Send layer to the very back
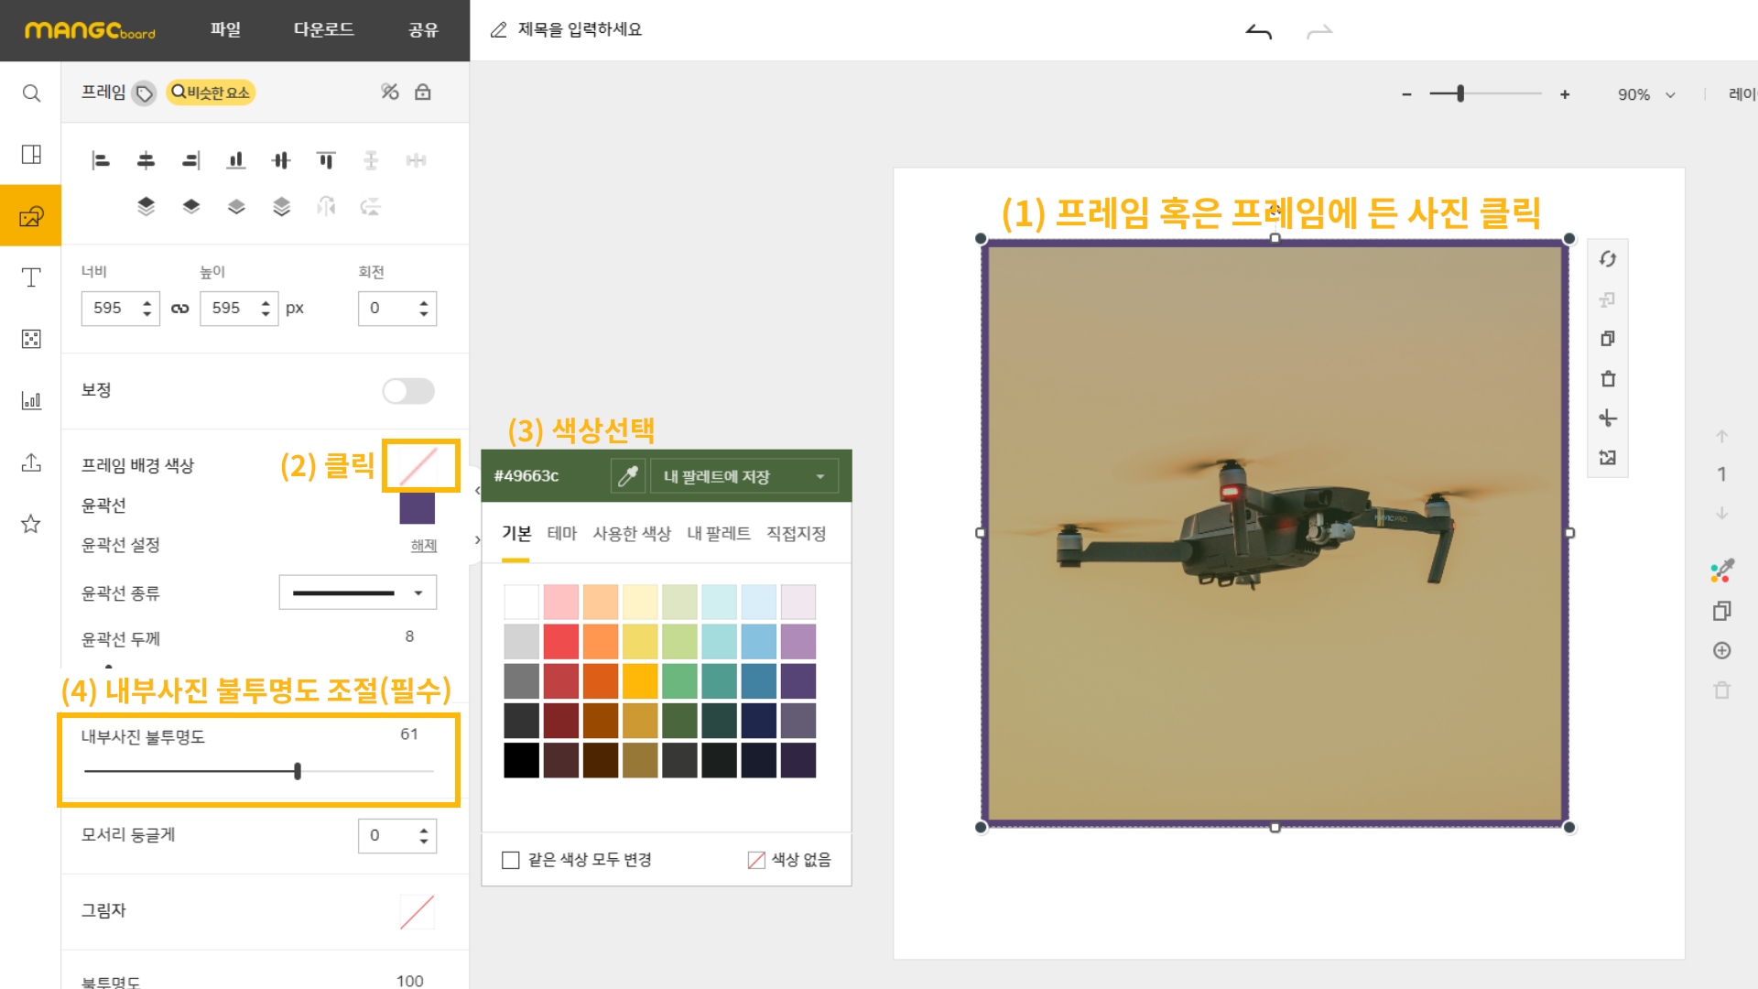The height and width of the screenshot is (989, 1758). pos(281,206)
